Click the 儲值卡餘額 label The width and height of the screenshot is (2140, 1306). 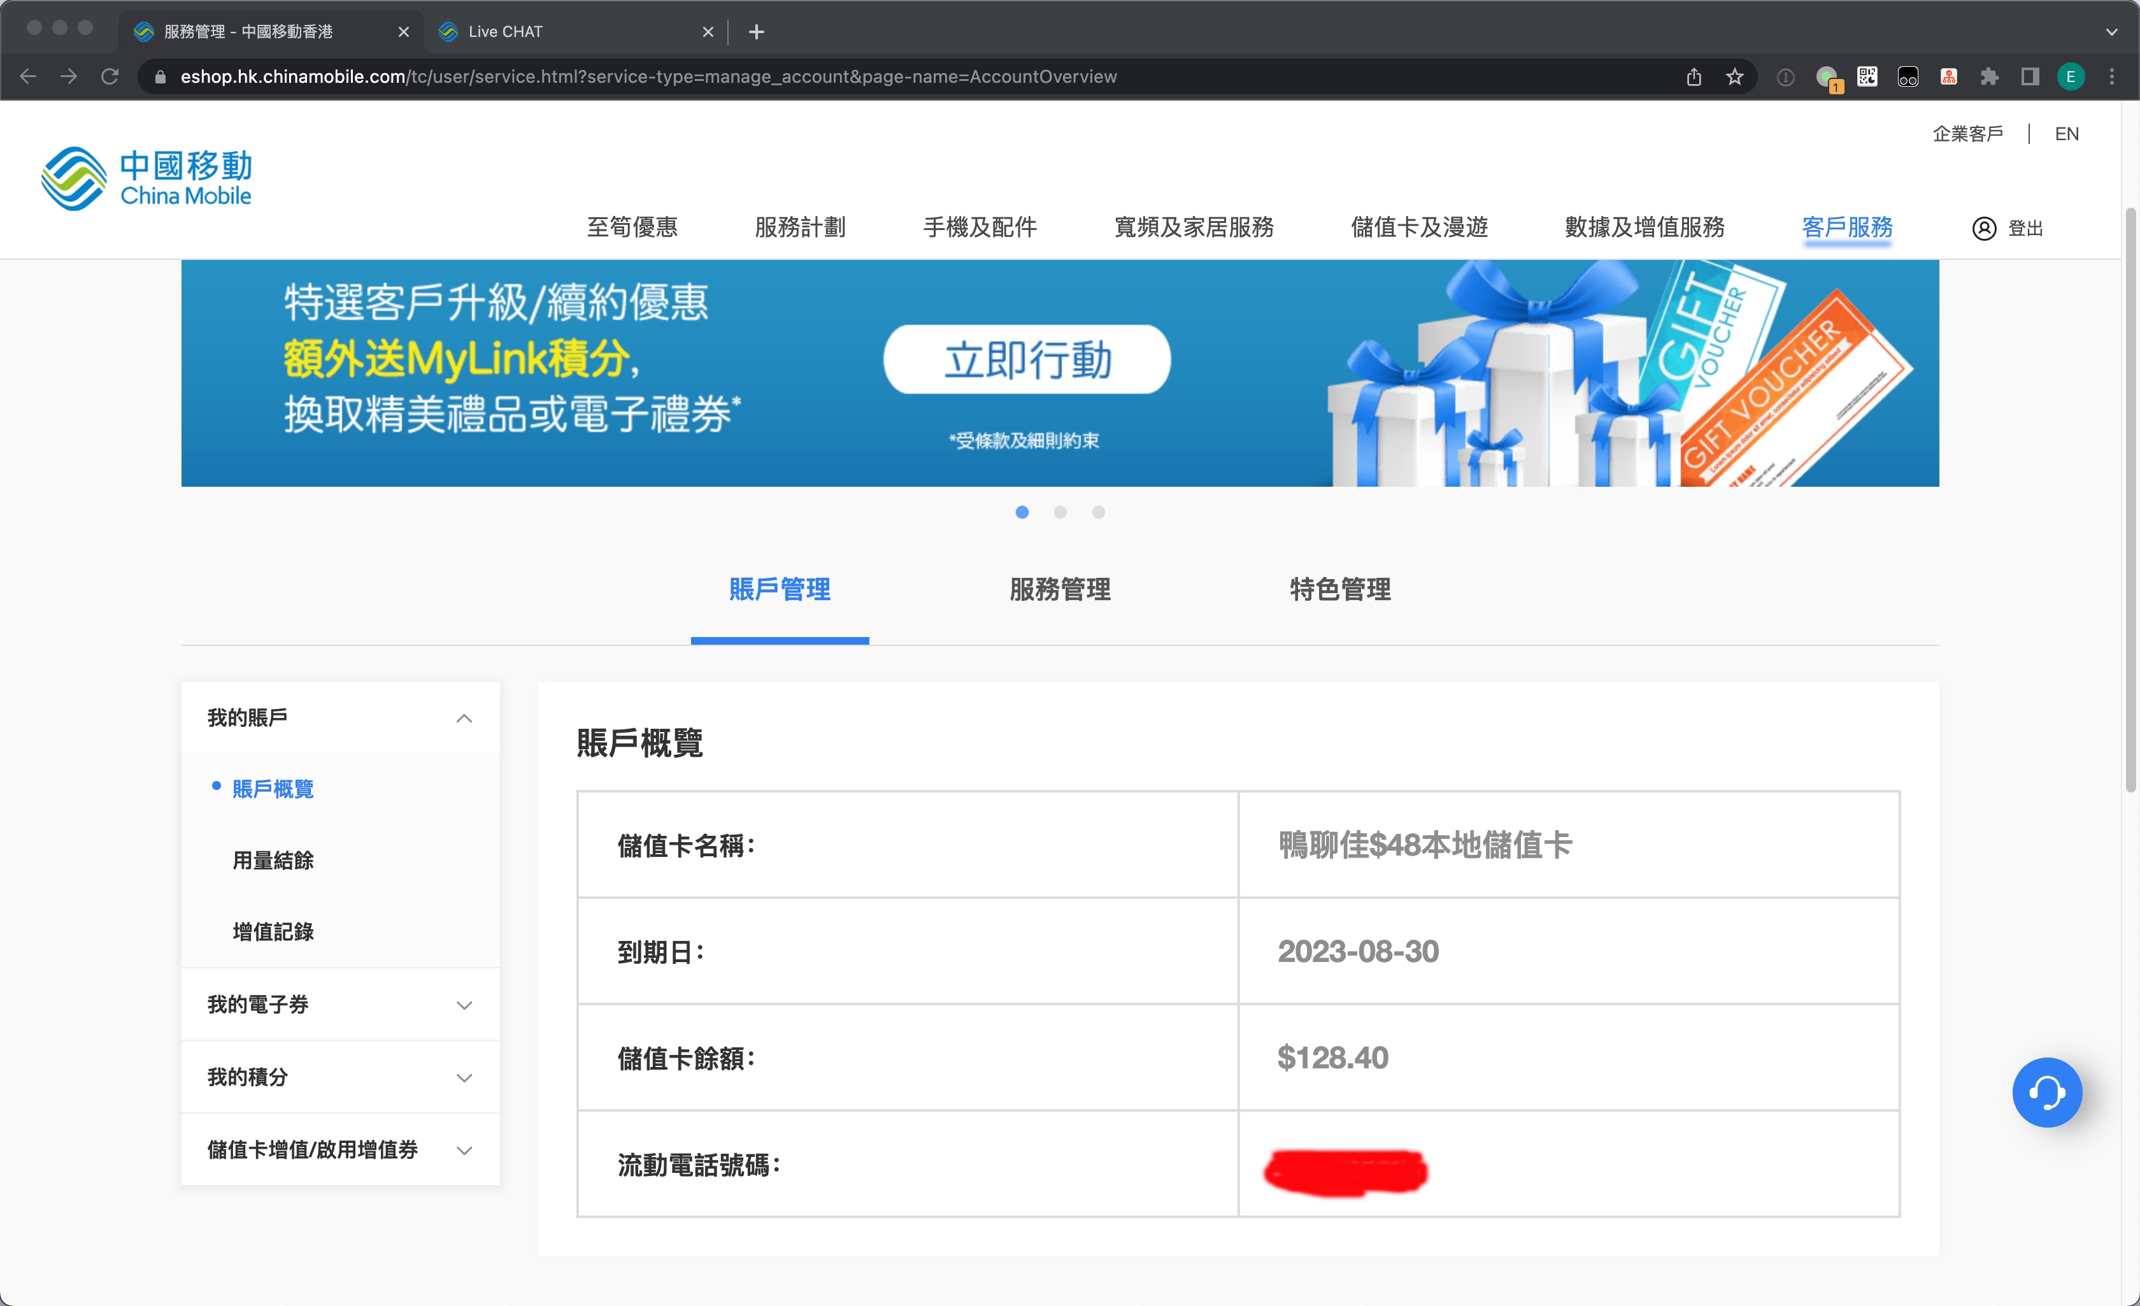click(x=686, y=1058)
